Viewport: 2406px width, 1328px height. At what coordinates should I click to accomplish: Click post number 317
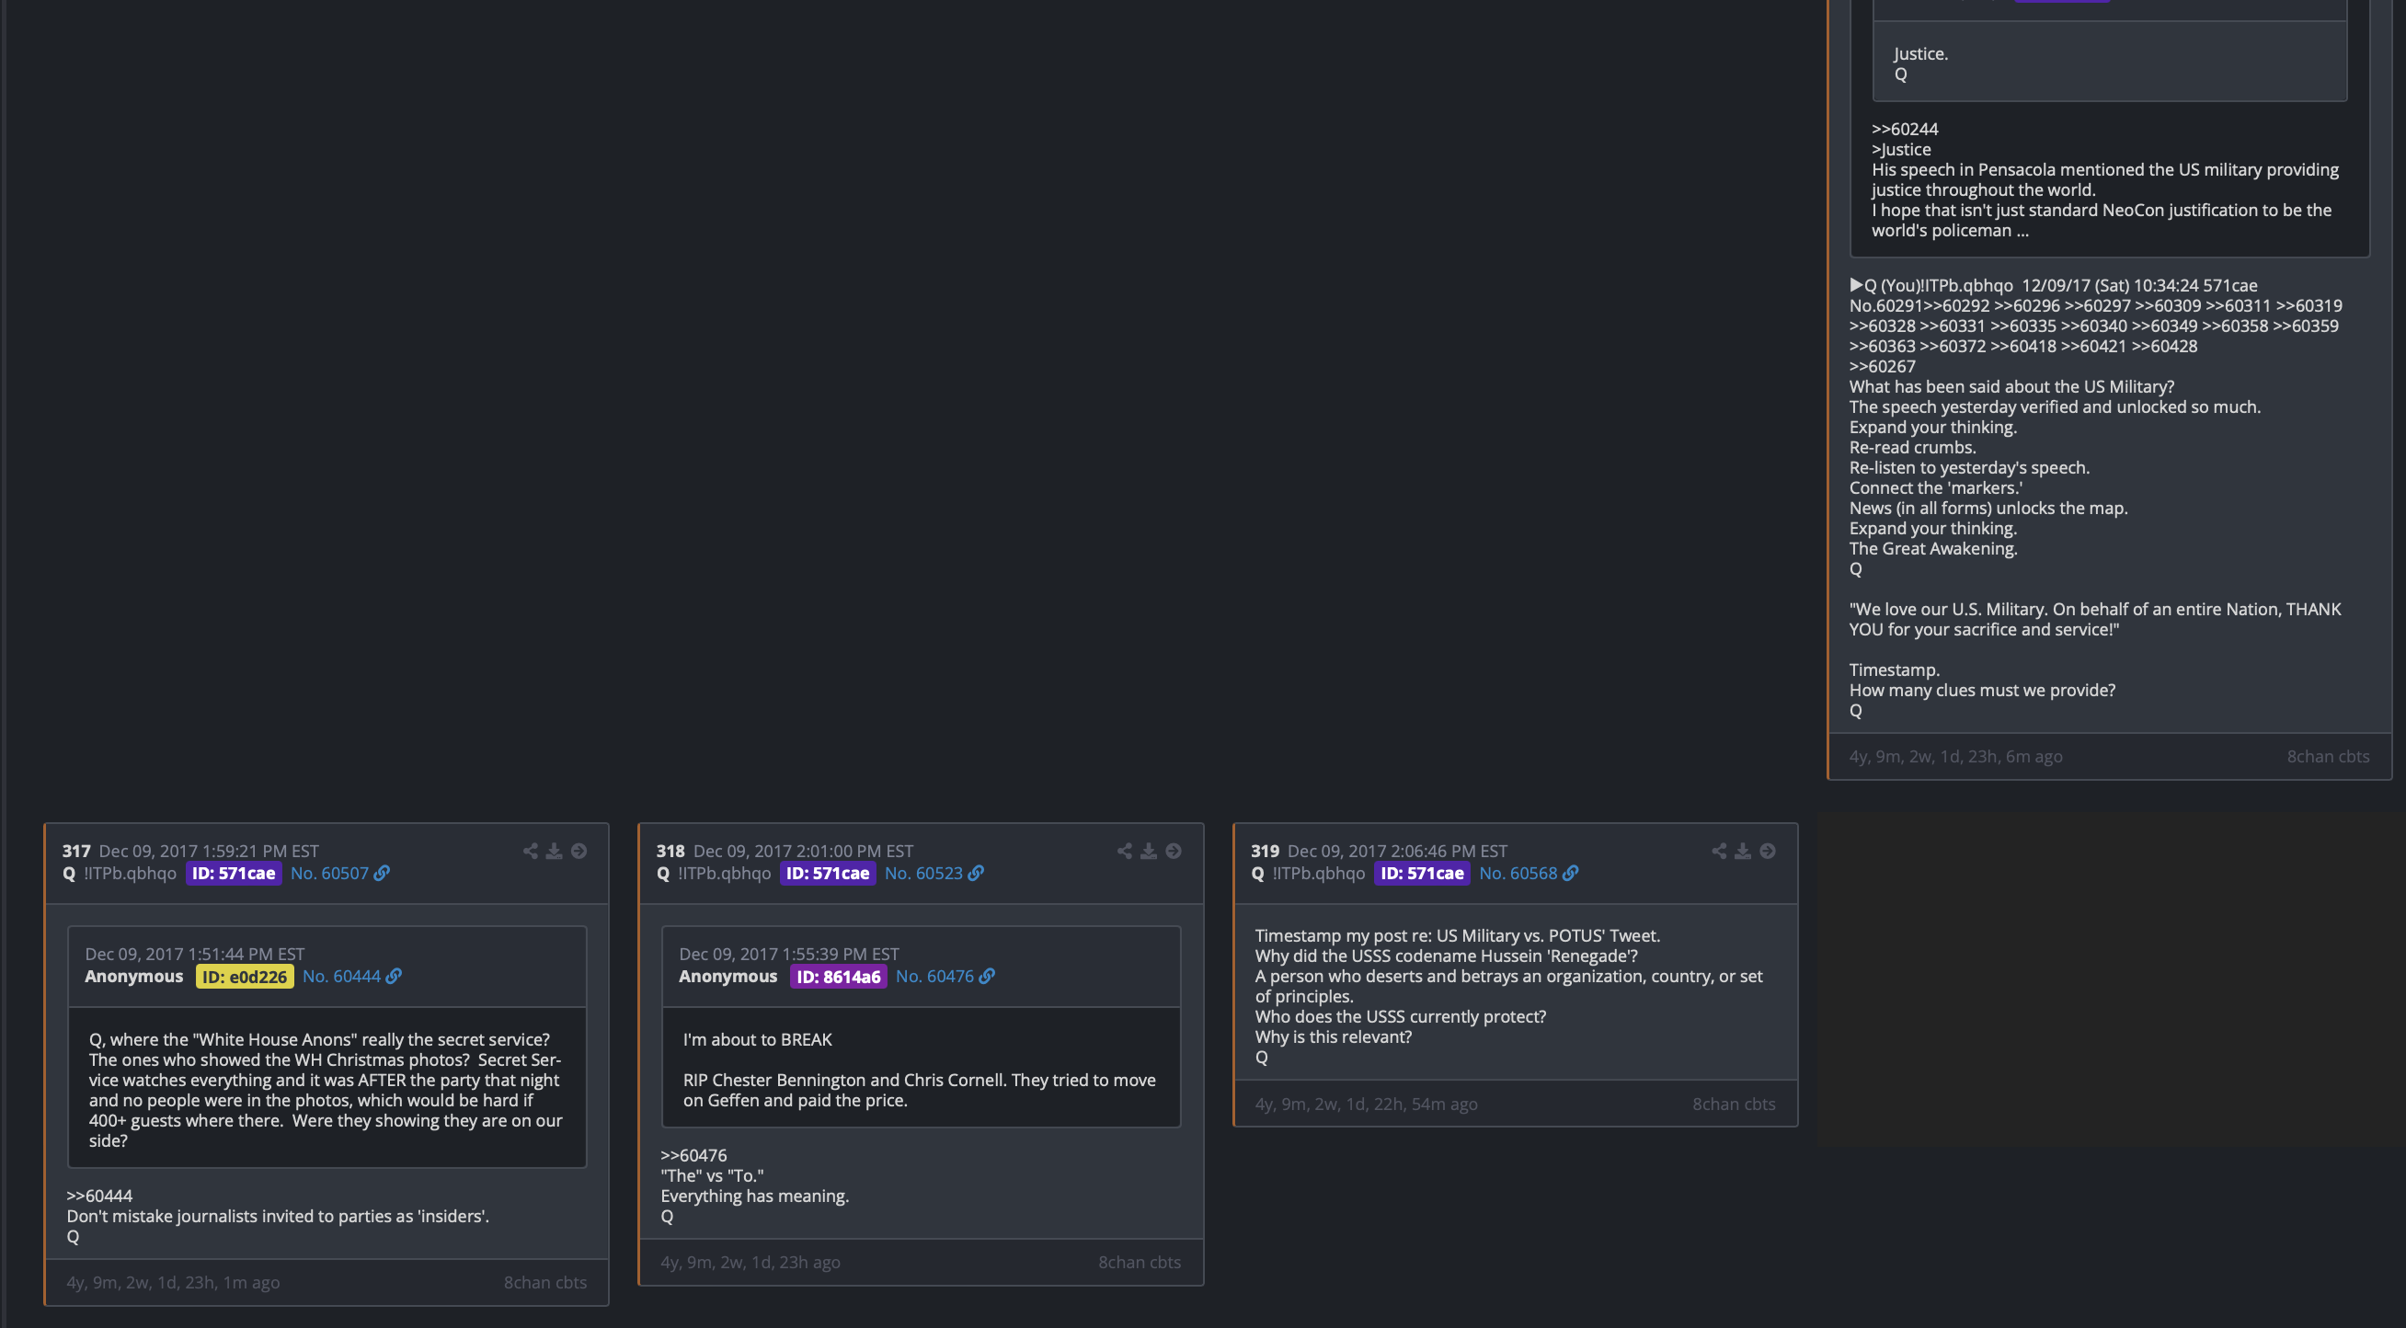(76, 851)
